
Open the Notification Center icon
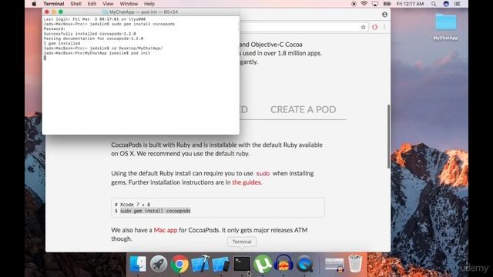coord(458,4)
